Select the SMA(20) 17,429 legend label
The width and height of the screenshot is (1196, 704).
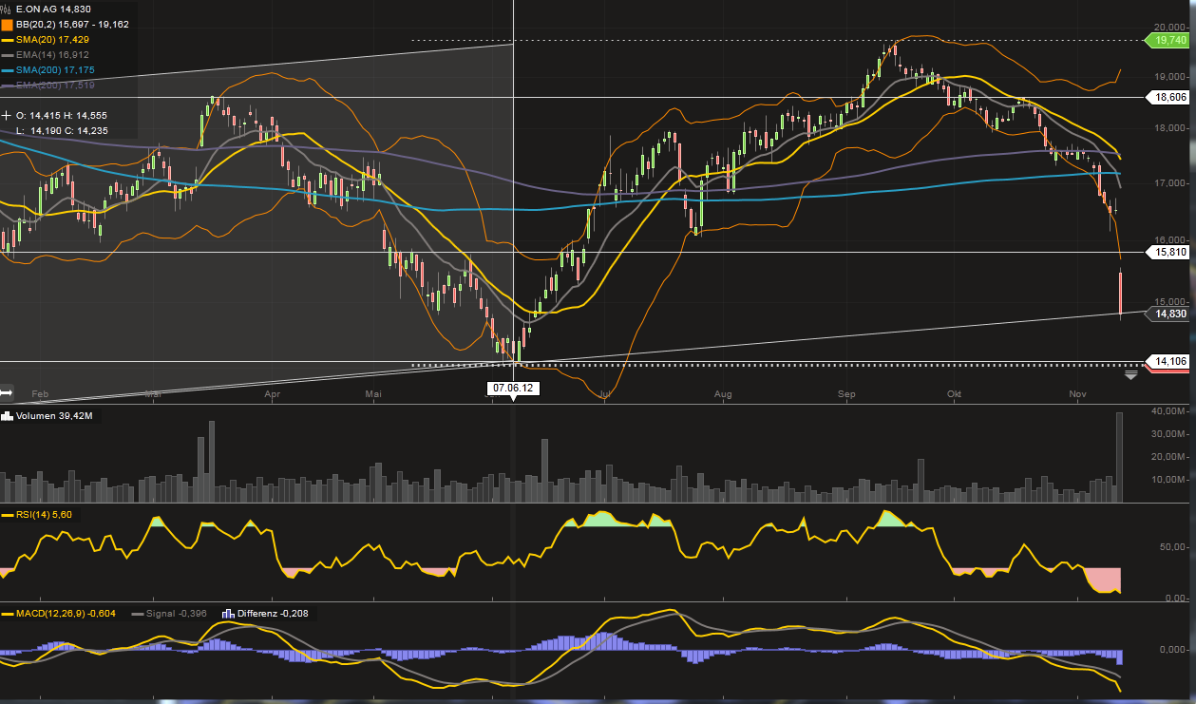(52, 40)
